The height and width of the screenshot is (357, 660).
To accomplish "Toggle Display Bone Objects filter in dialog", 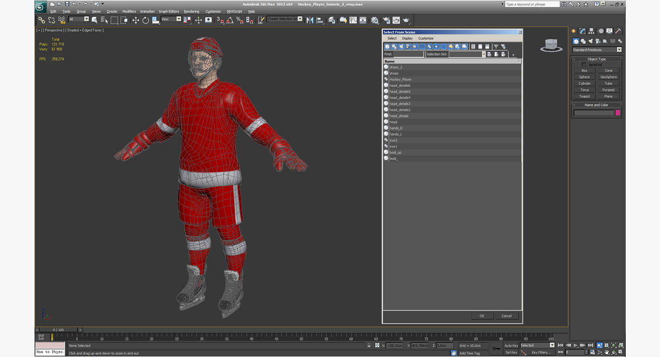I will (x=443, y=46).
